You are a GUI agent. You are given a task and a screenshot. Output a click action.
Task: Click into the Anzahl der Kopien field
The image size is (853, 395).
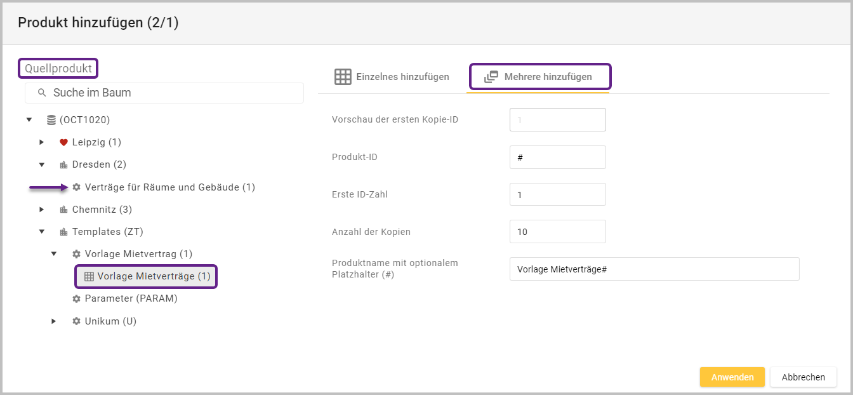[557, 232]
